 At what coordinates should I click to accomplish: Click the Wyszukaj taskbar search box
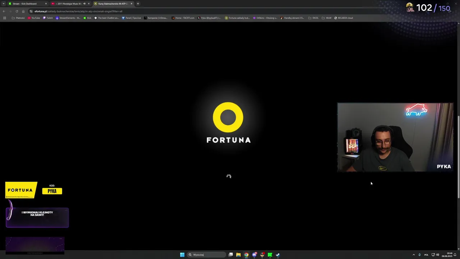(x=207, y=255)
